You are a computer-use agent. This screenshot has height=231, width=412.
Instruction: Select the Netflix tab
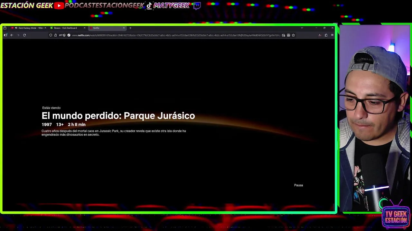click(107, 28)
